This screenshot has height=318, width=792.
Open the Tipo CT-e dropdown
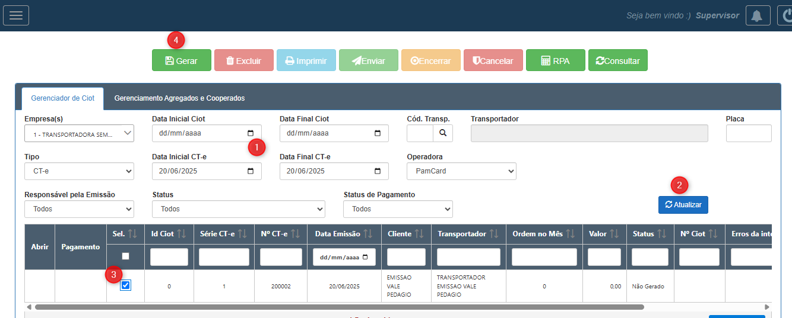tap(79, 171)
